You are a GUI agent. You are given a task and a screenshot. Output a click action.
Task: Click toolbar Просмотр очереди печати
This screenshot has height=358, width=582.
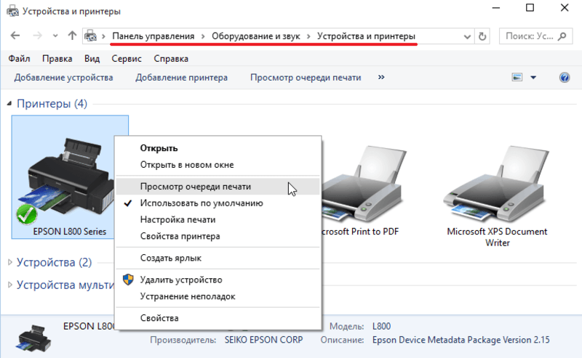306,78
